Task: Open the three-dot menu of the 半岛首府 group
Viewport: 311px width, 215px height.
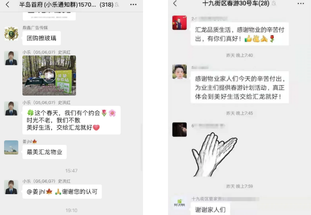Action: 133,5
